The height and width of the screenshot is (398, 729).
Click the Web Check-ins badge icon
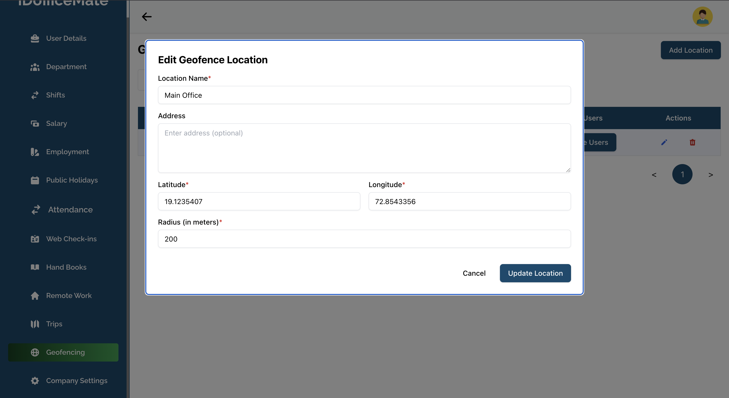click(35, 239)
